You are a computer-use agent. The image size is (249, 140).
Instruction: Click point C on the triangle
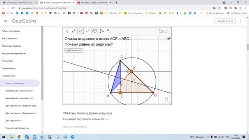pyautogui.click(x=120, y=61)
